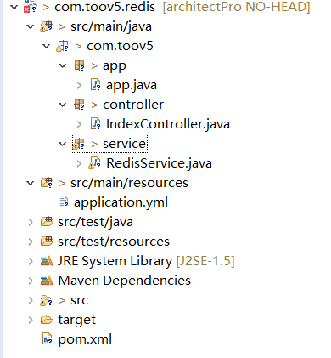Collapse the app package
331x358 pixels.
pyautogui.click(x=62, y=65)
